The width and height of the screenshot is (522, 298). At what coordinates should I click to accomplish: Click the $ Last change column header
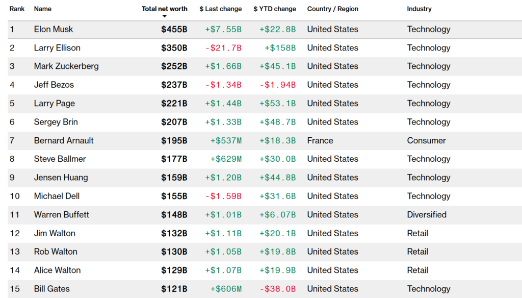pyautogui.click(x=220, y=9)
